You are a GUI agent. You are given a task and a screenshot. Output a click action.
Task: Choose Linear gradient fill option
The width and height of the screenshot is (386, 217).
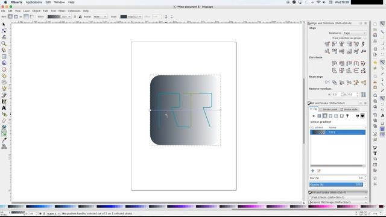coord(324,116)
